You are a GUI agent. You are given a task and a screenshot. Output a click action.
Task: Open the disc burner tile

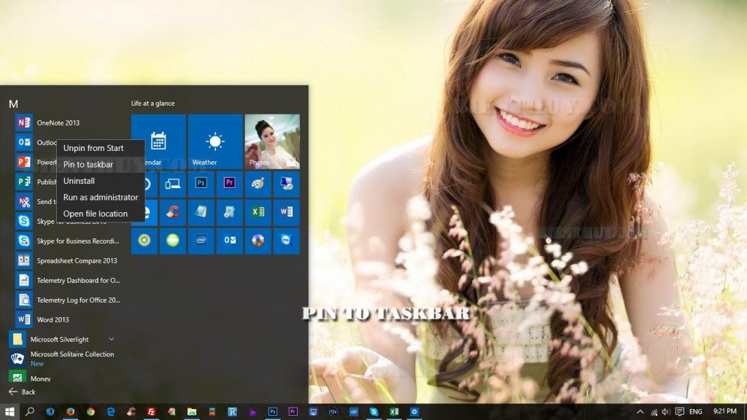[x=258, y=241]
